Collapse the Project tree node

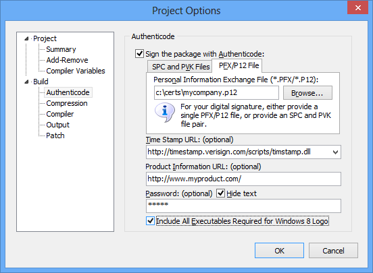tap(26, 38)
